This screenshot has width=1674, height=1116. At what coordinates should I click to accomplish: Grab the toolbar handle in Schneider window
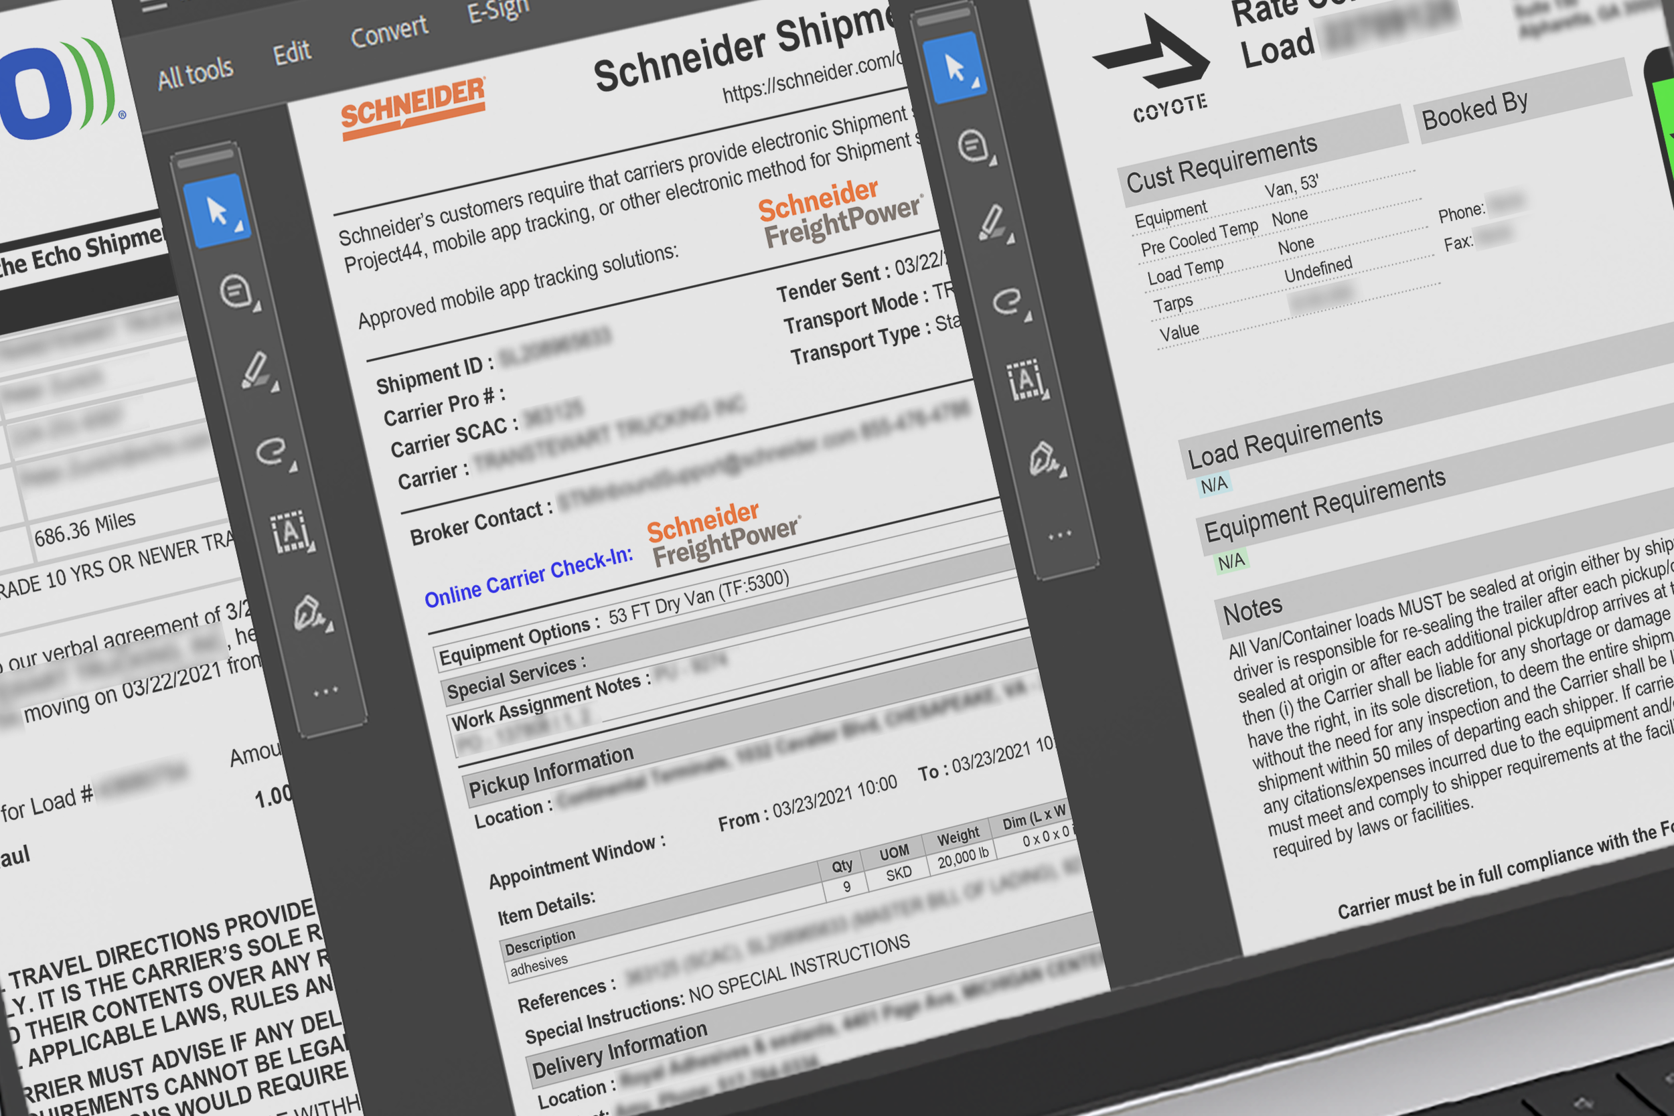[x=204, y=157]
